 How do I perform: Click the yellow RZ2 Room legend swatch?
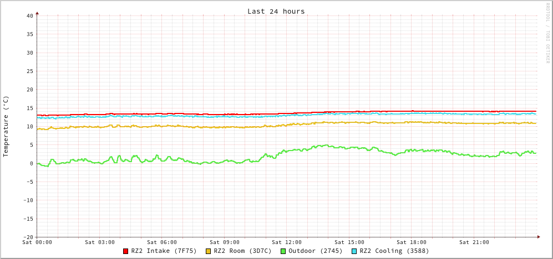pos(209,251)
